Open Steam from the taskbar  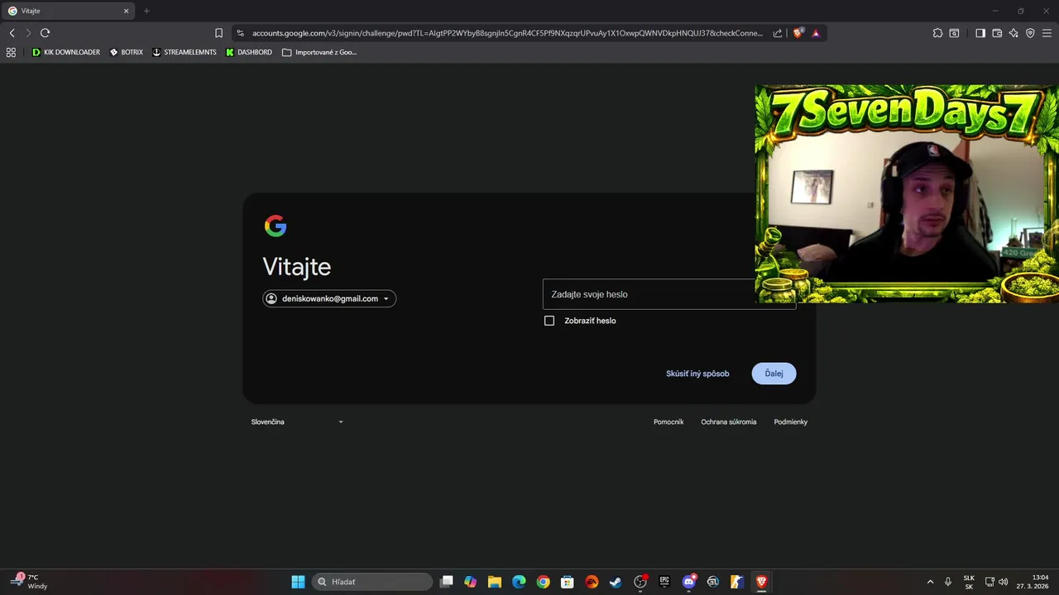point(616,582)
